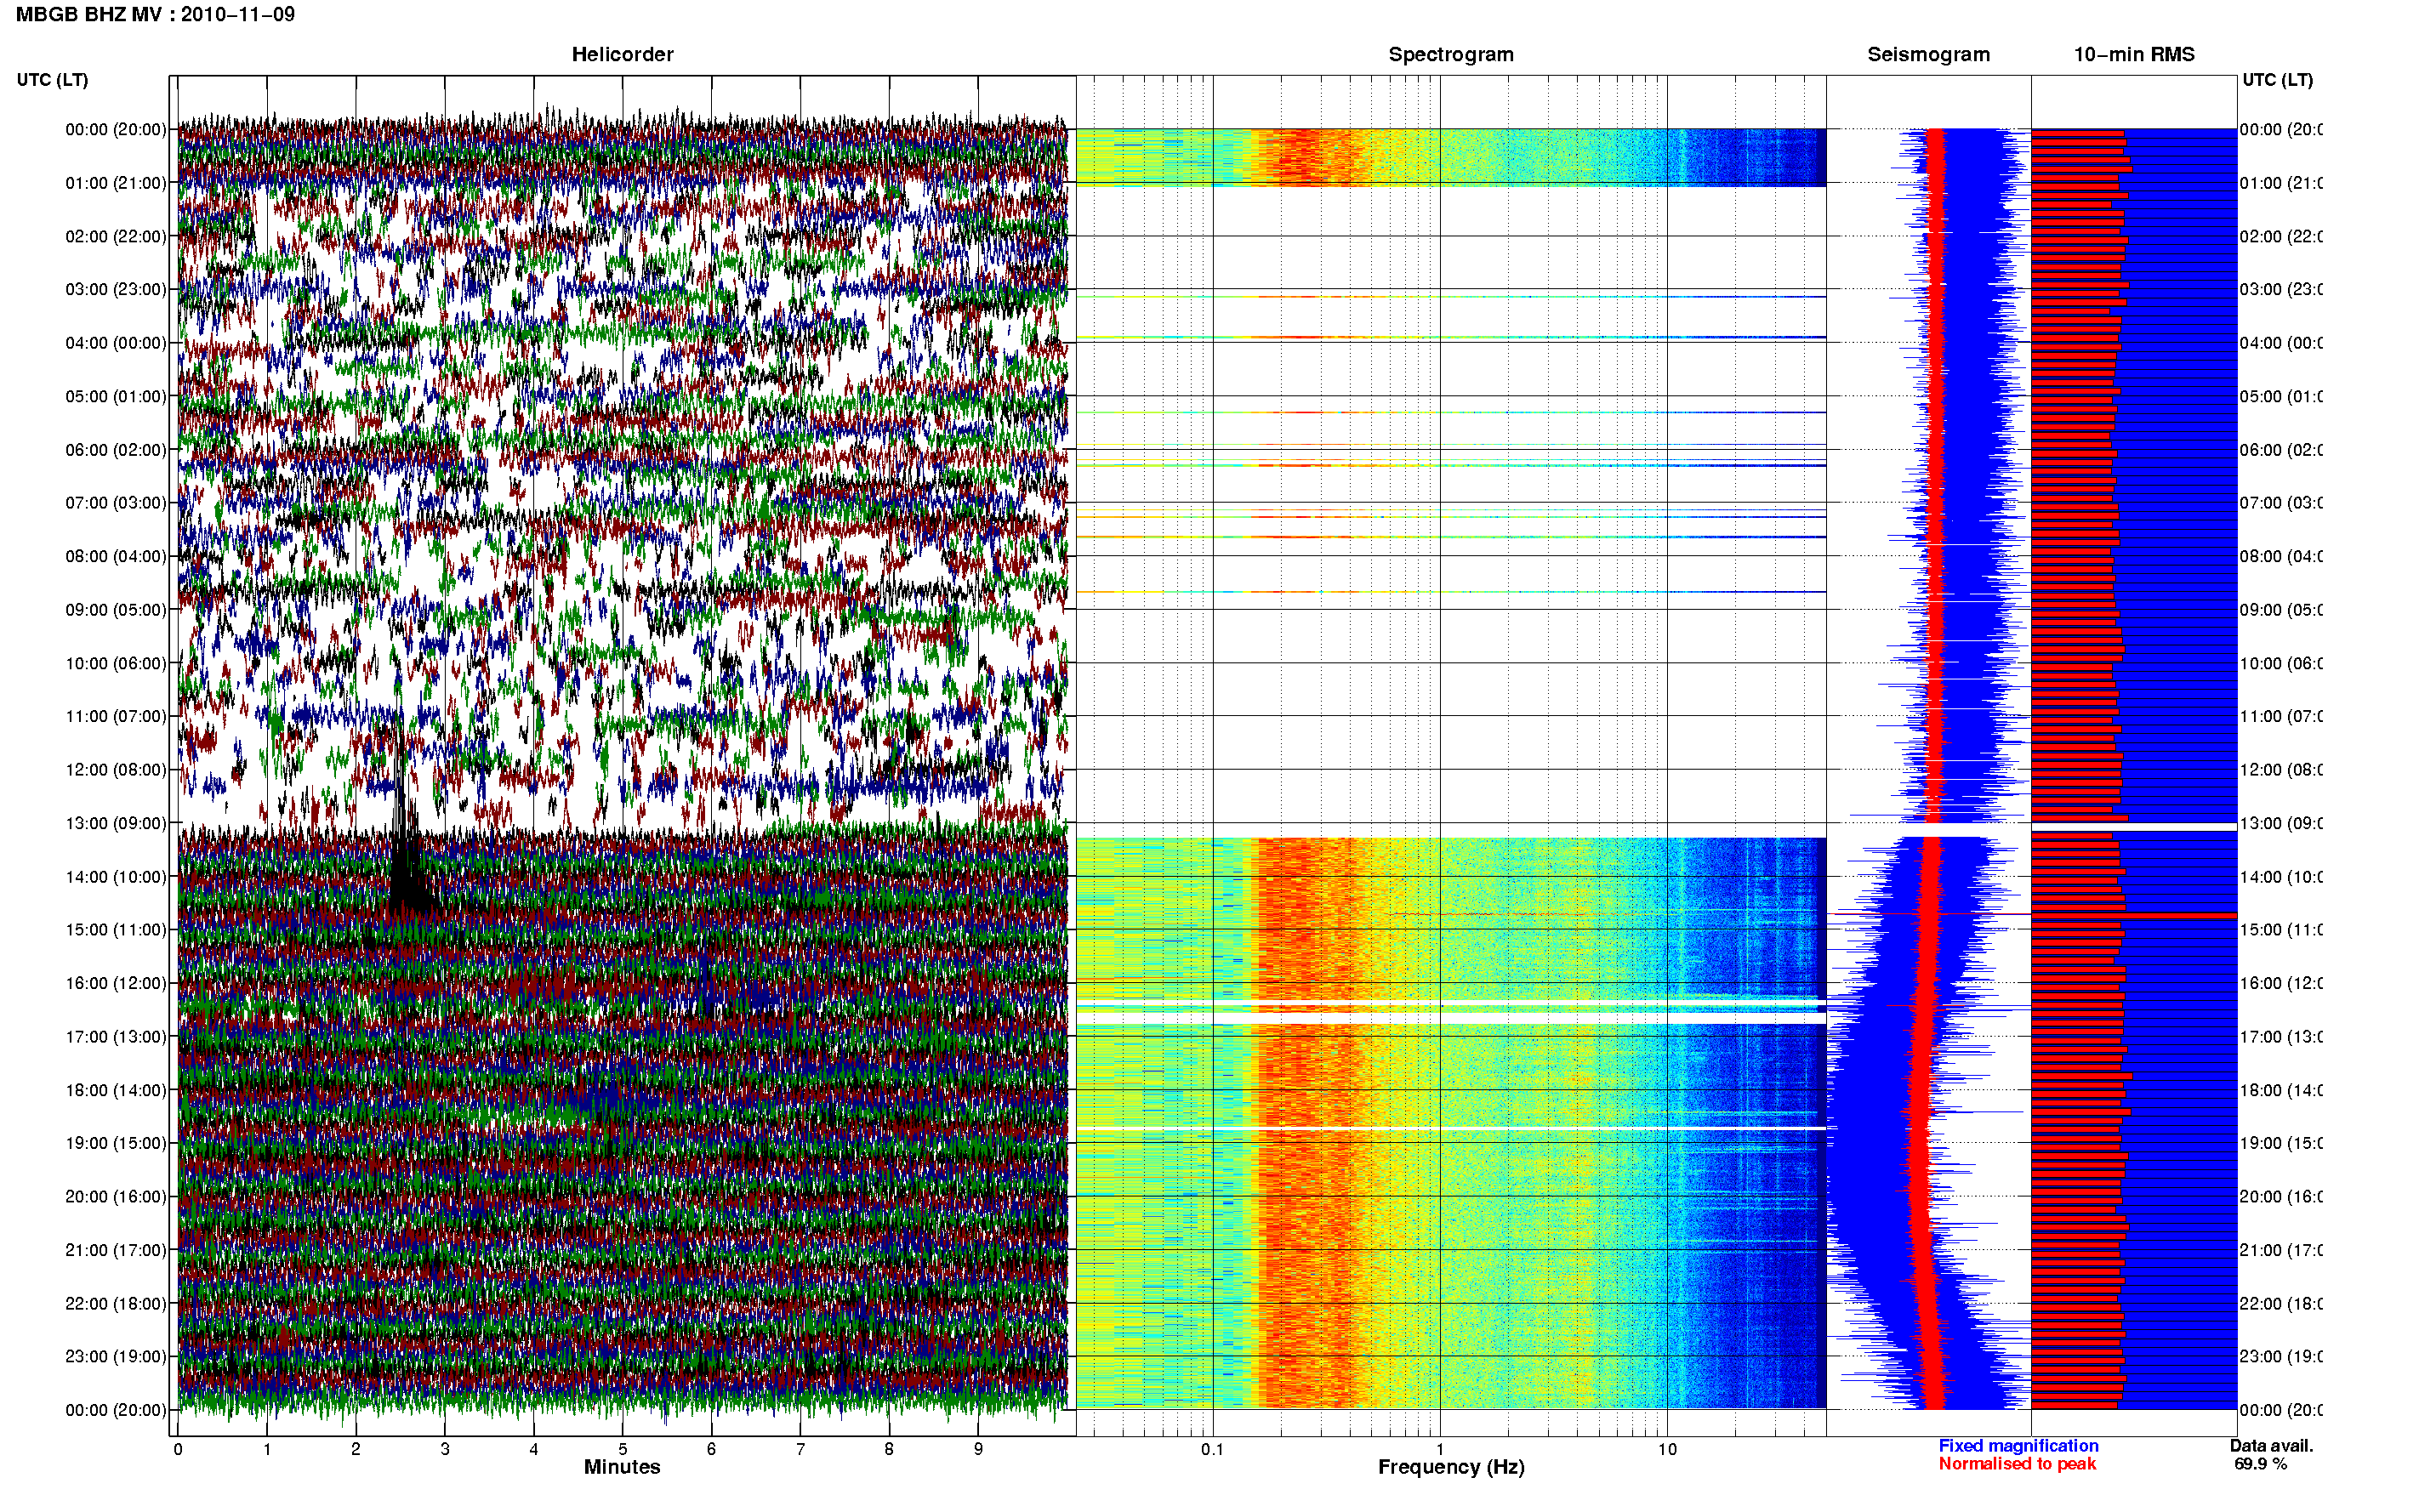Screen dimensions: 2419x1512
Task: Click the white data gap in the 10-min RMS panel
Action: point(2133,827)
